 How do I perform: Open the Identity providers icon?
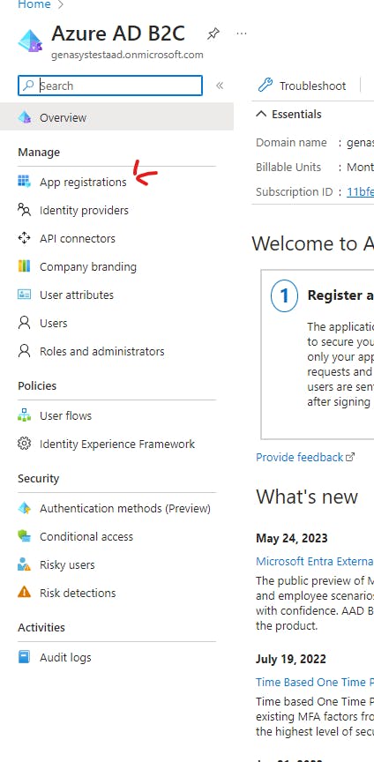[x=24, y=210]
